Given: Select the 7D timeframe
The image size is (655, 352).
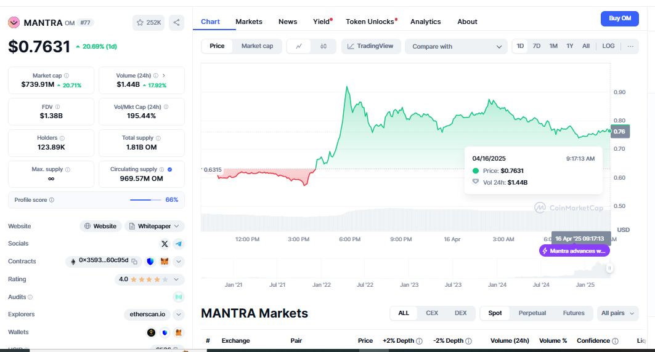Looking at the screenshot, I should pyautogui.click(x=536, y=46).
